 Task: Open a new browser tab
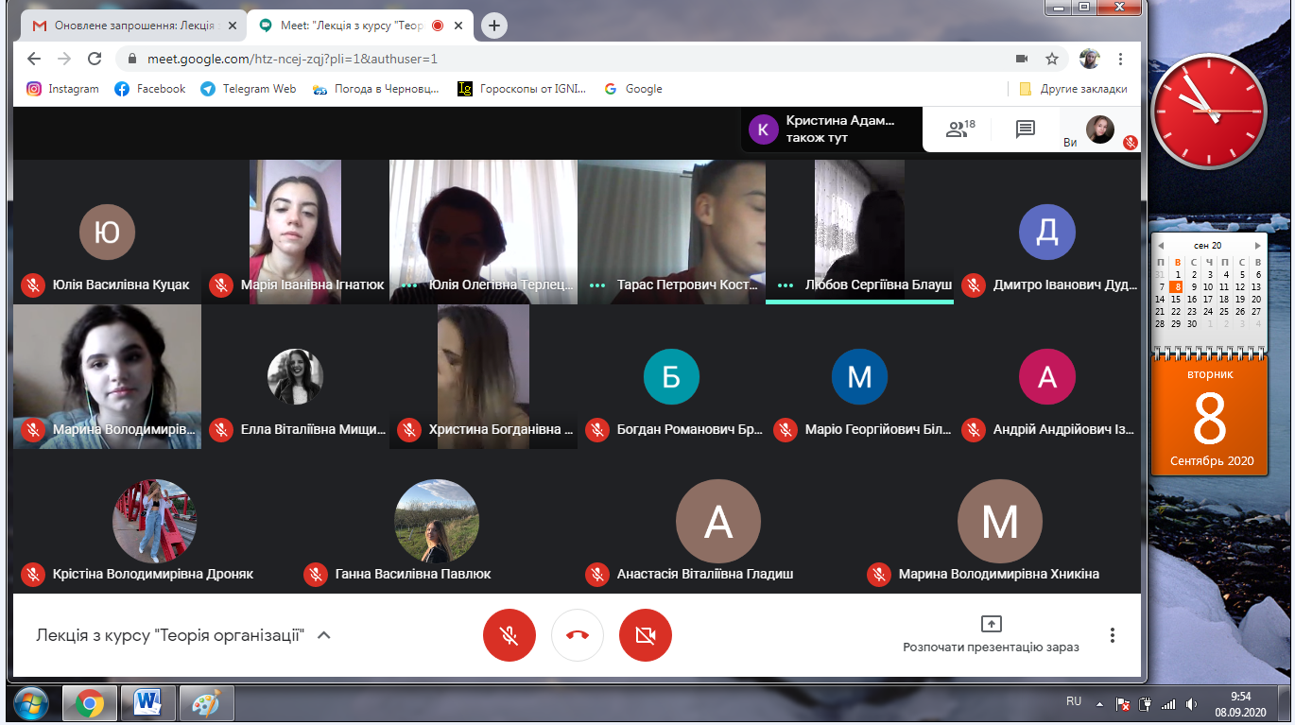point(494,26)
